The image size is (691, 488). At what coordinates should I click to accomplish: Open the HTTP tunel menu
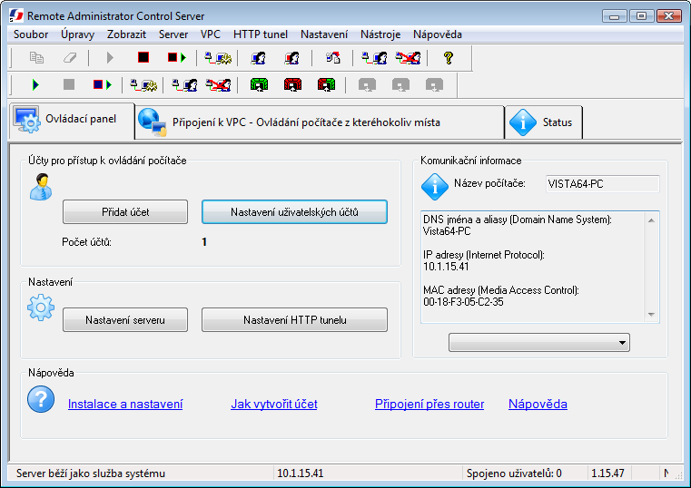coord(261,34)
